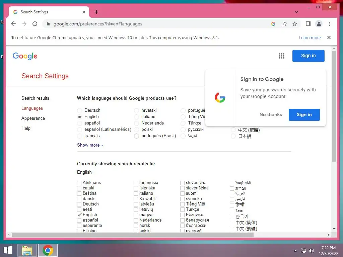Click the Google logo
Screen dimensions: 343x257
tap(25, 56)
